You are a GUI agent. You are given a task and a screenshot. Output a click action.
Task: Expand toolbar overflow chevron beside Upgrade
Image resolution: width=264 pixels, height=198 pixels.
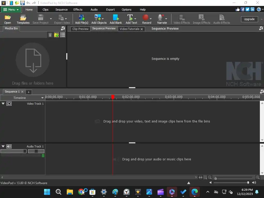tap(261, 19)
